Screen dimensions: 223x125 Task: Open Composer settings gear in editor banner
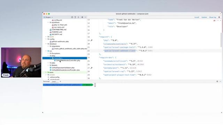coord(219,17)
